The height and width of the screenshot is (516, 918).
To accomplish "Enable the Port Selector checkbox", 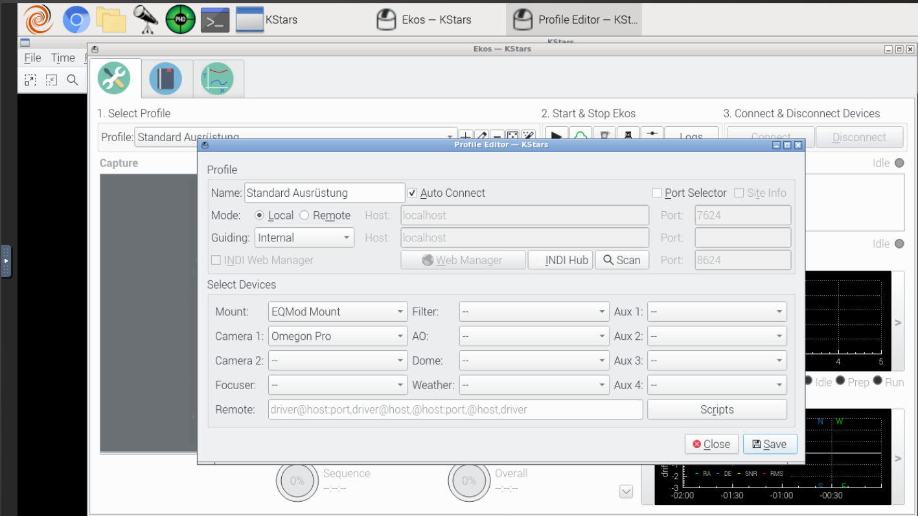I will [656, 193].
